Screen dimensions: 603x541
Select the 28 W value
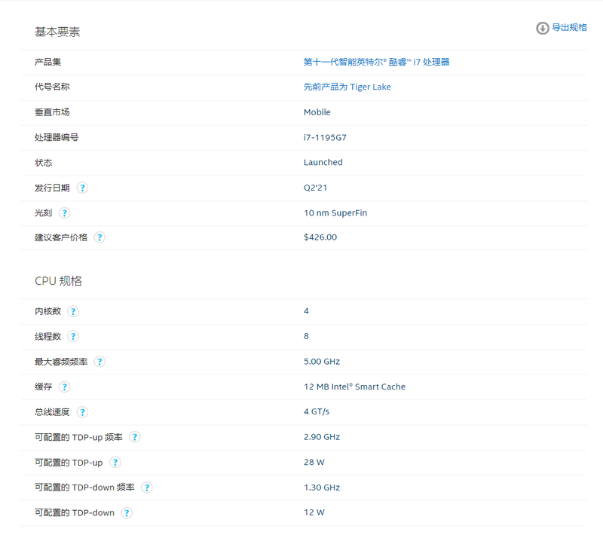click(x=314, y=462)
